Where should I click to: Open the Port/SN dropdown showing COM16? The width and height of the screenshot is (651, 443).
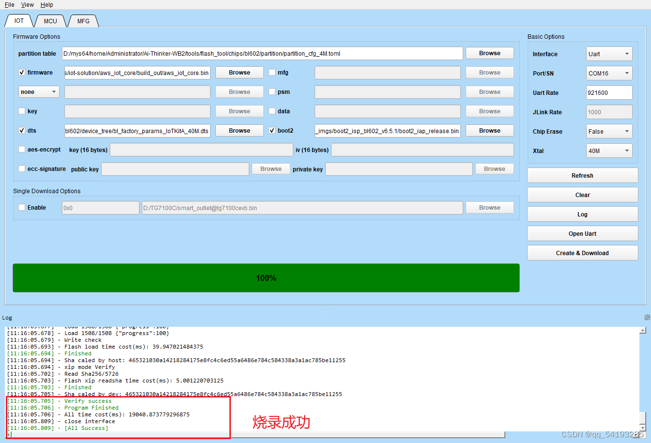click(609, 73)
